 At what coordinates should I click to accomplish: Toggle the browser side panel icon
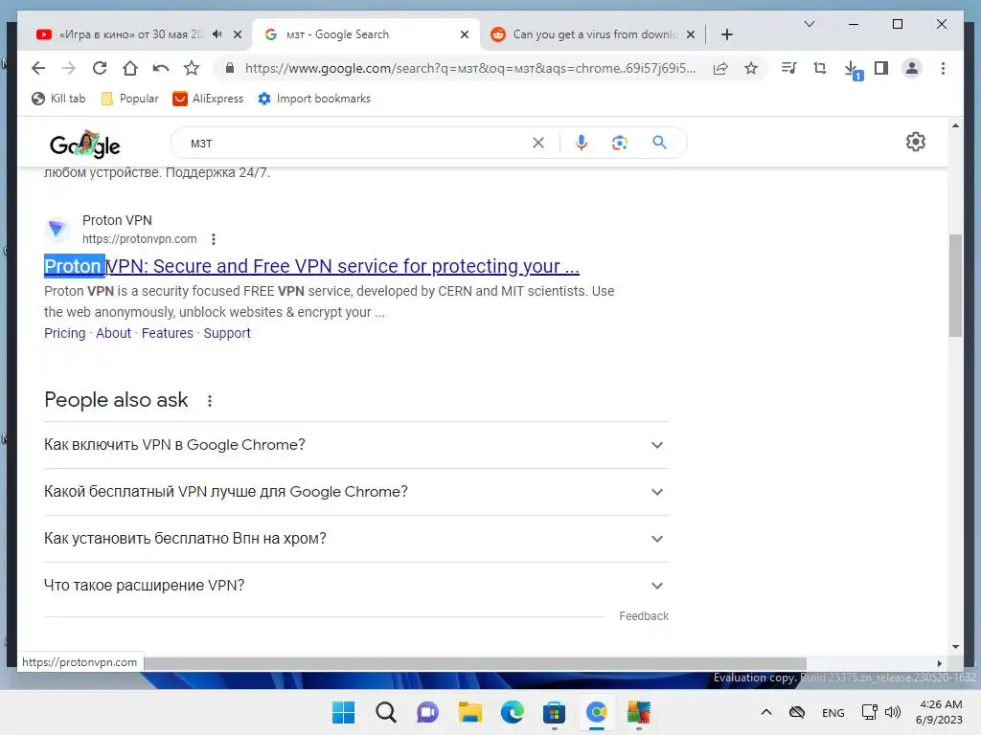881,68
